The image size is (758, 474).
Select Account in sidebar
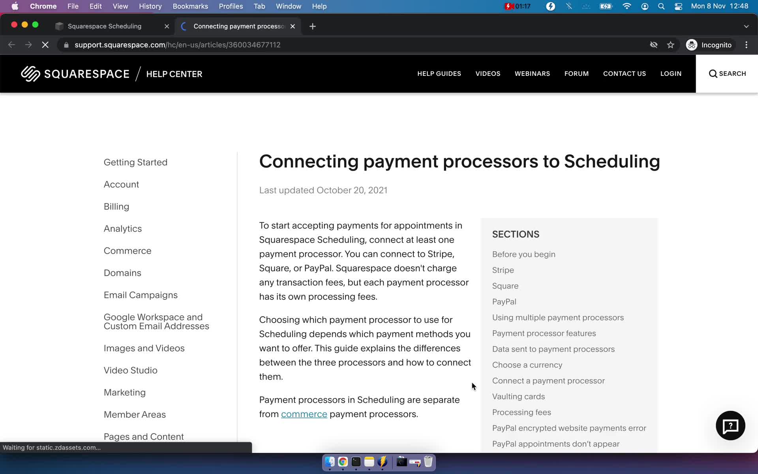[x=121, y=184]
